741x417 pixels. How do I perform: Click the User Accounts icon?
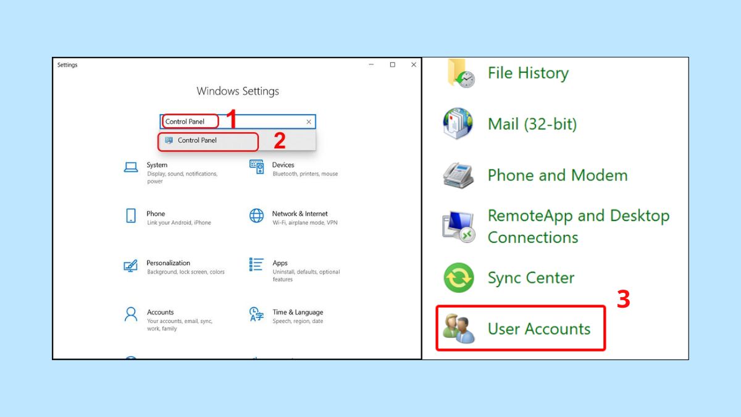coord(459,329)
